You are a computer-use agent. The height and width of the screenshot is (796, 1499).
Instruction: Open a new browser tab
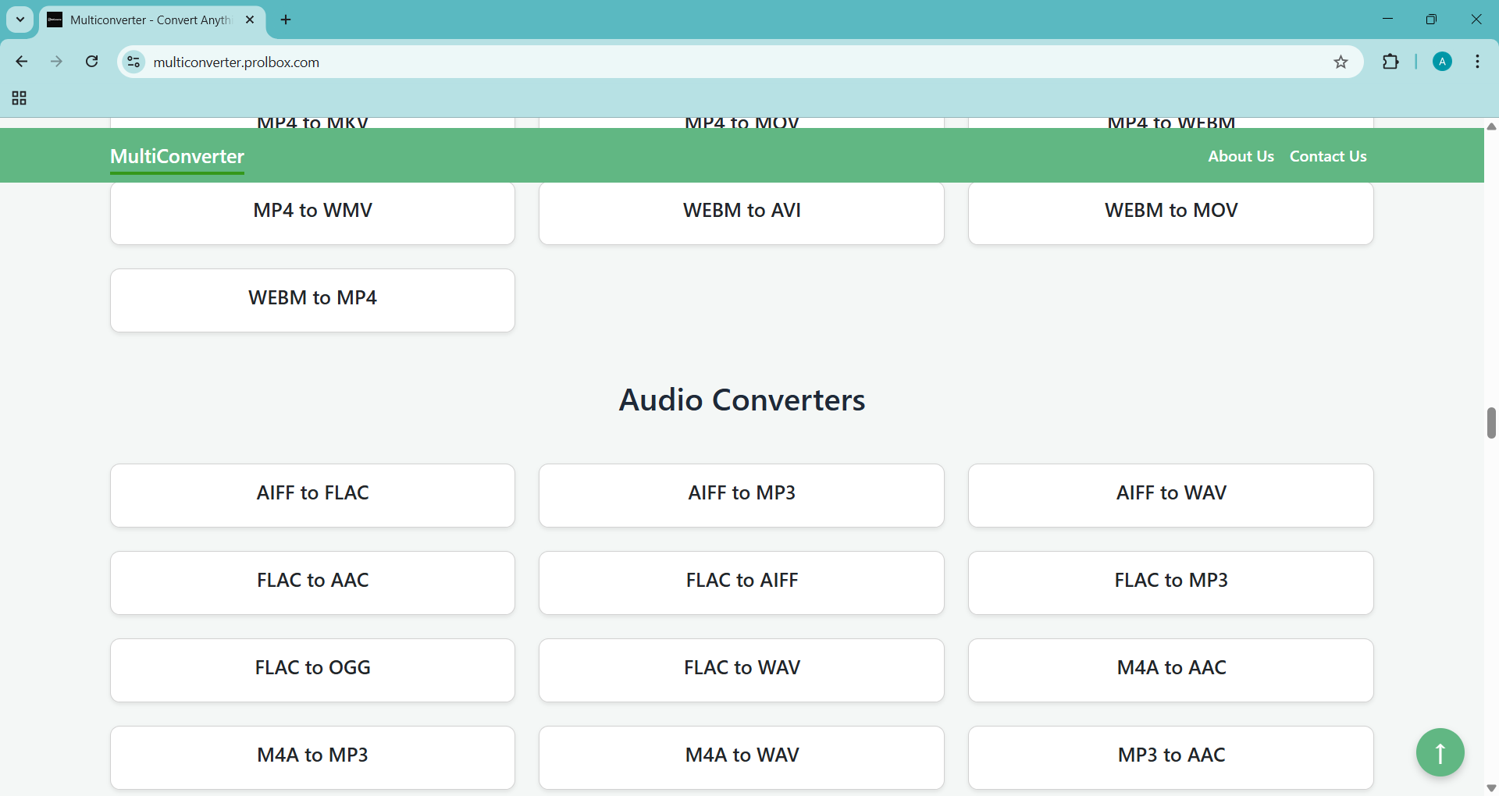pos(286,20)
